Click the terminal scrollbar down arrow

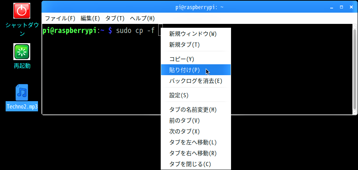354,112
